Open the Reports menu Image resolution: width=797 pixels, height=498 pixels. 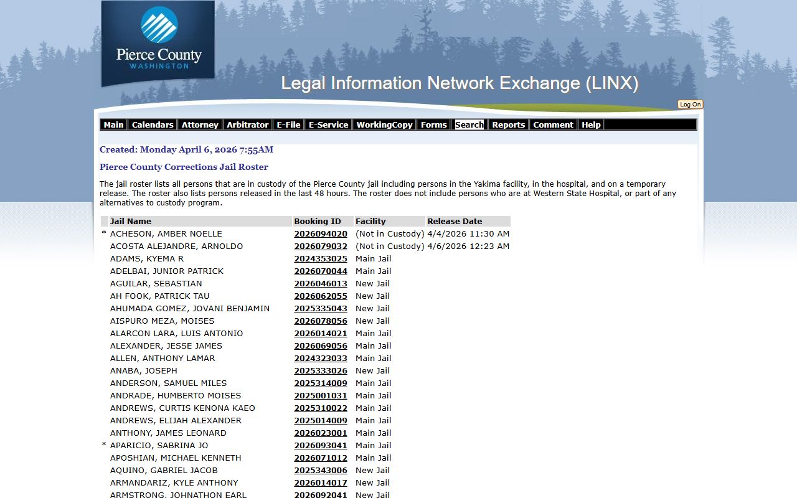[x=508, y=125]
